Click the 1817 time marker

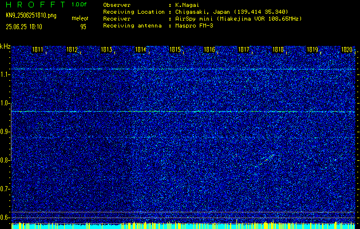click(244, 49)
